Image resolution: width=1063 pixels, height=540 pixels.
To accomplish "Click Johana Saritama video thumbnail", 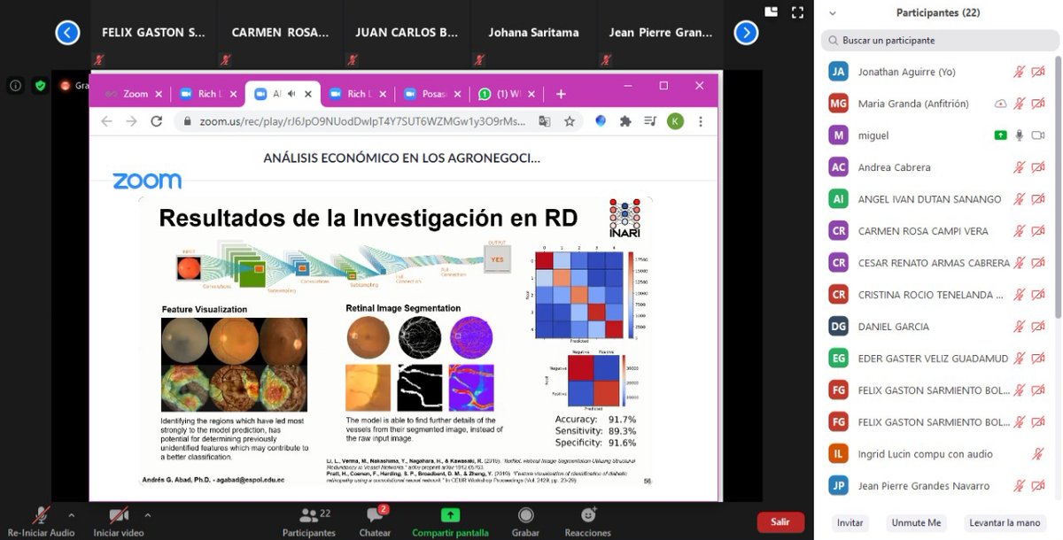I will pos(533,33).
